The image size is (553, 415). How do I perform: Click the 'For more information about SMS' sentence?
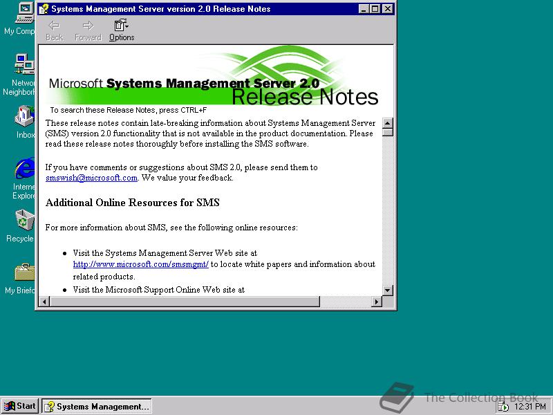tap(171, 228)
